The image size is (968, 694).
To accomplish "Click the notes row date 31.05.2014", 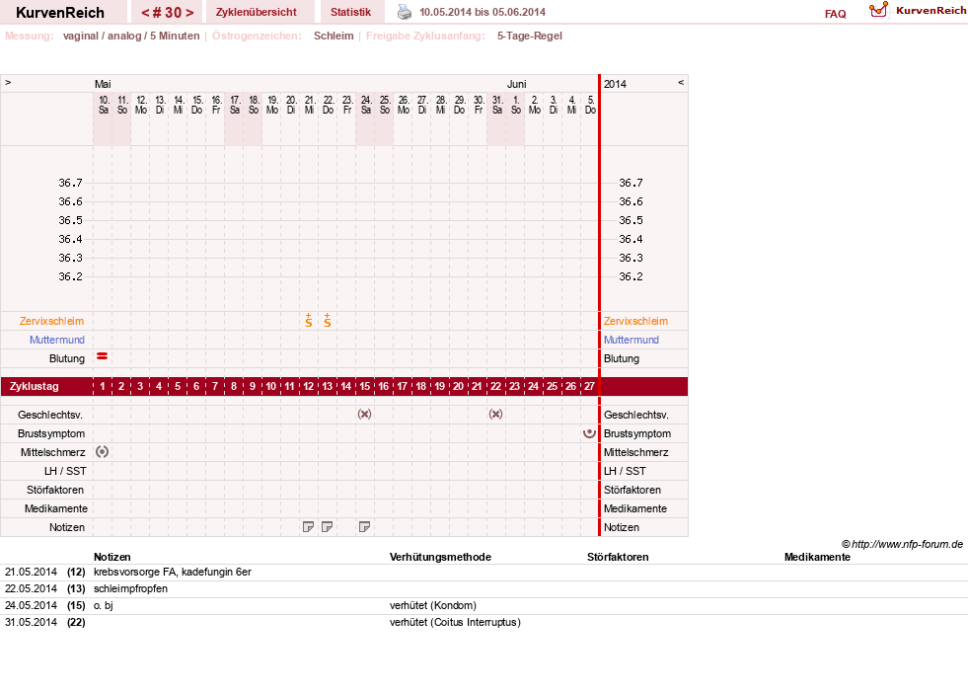I will [31, 622].
